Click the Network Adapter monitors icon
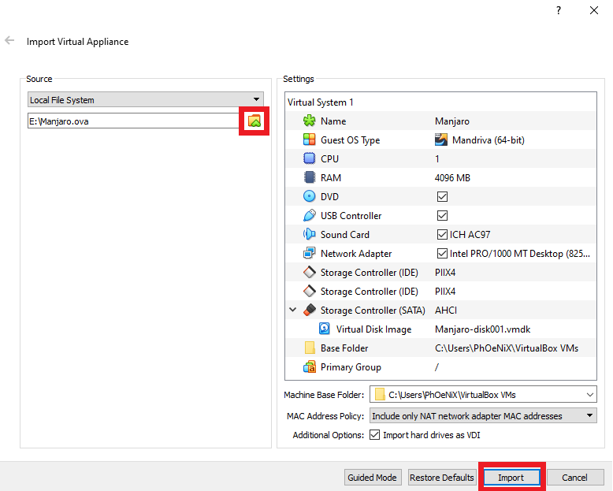This screenshot has height=491, width=613. (309, 253)
